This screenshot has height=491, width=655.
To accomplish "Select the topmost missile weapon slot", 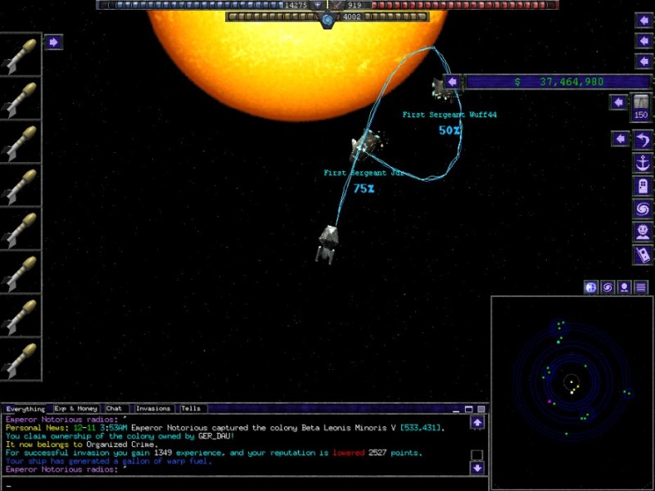I will 20,54.
